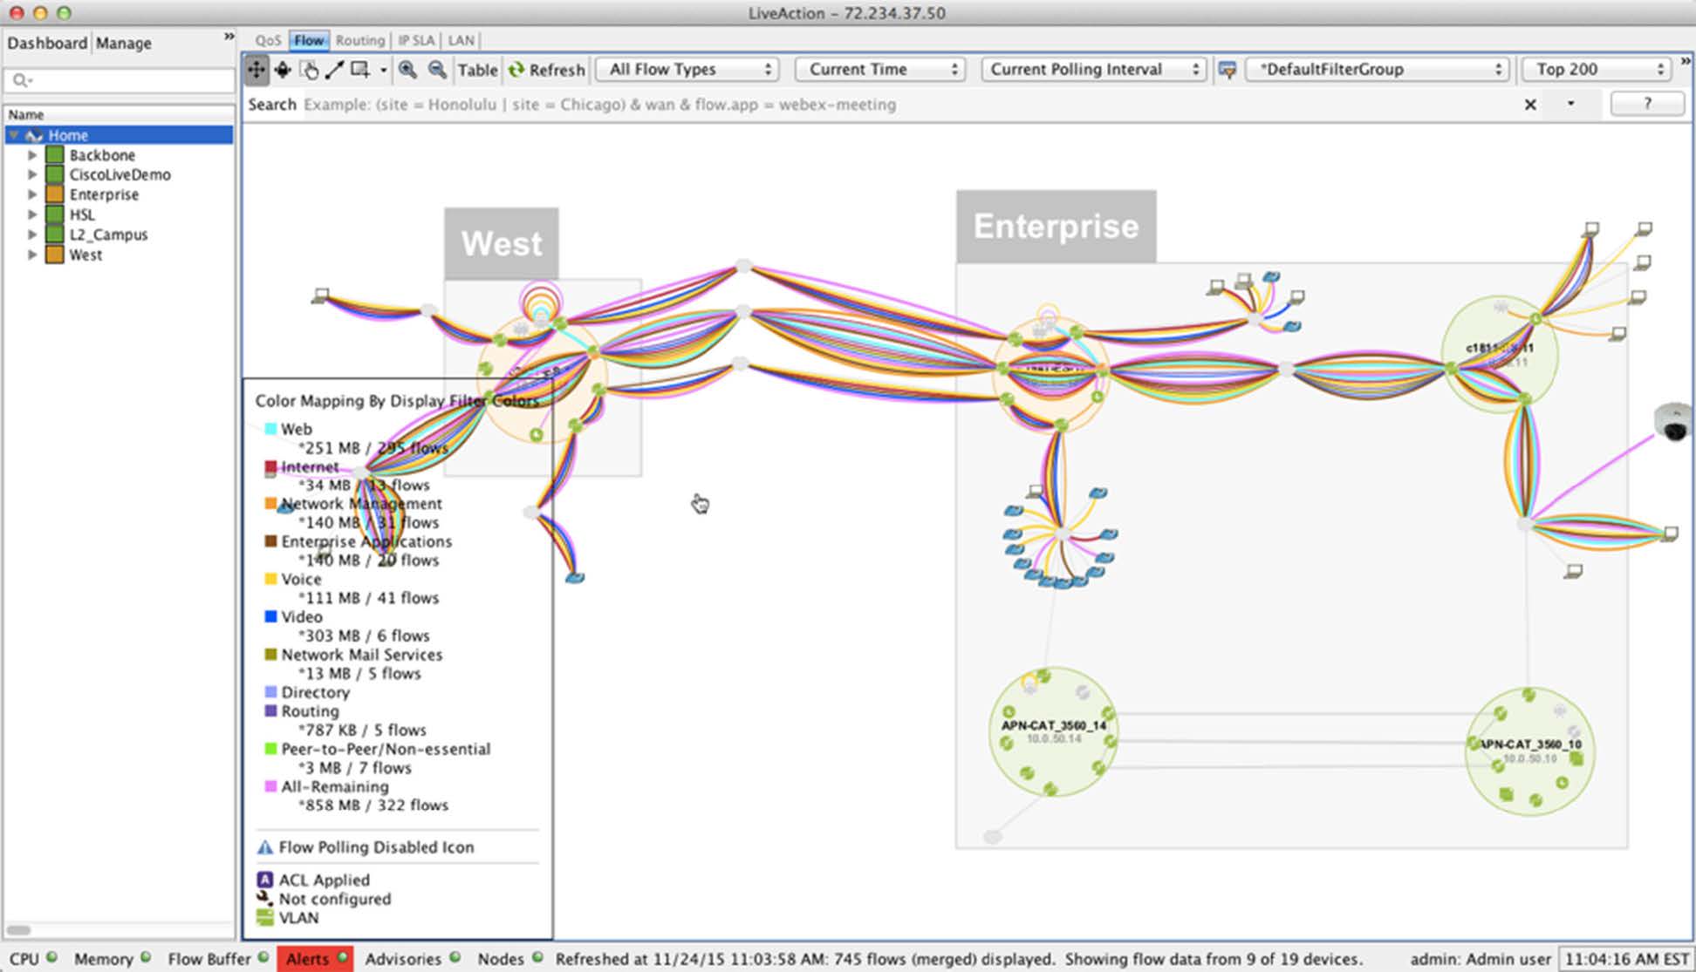
Task: Switch to the Routing tab
Action: [359, 40]
